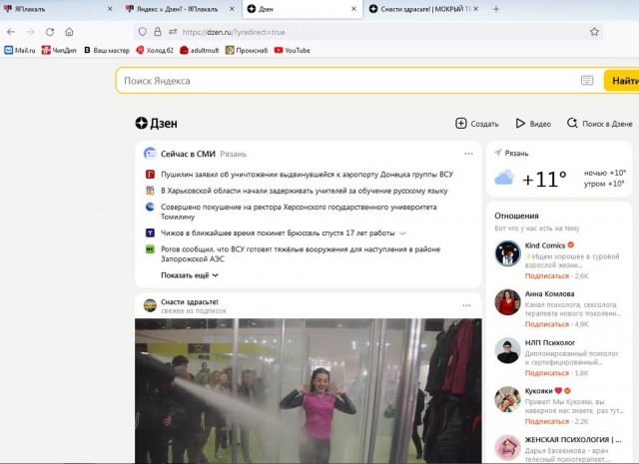Show site security via the padlock icon
This screenshot has width=639, height=464.
158,32
